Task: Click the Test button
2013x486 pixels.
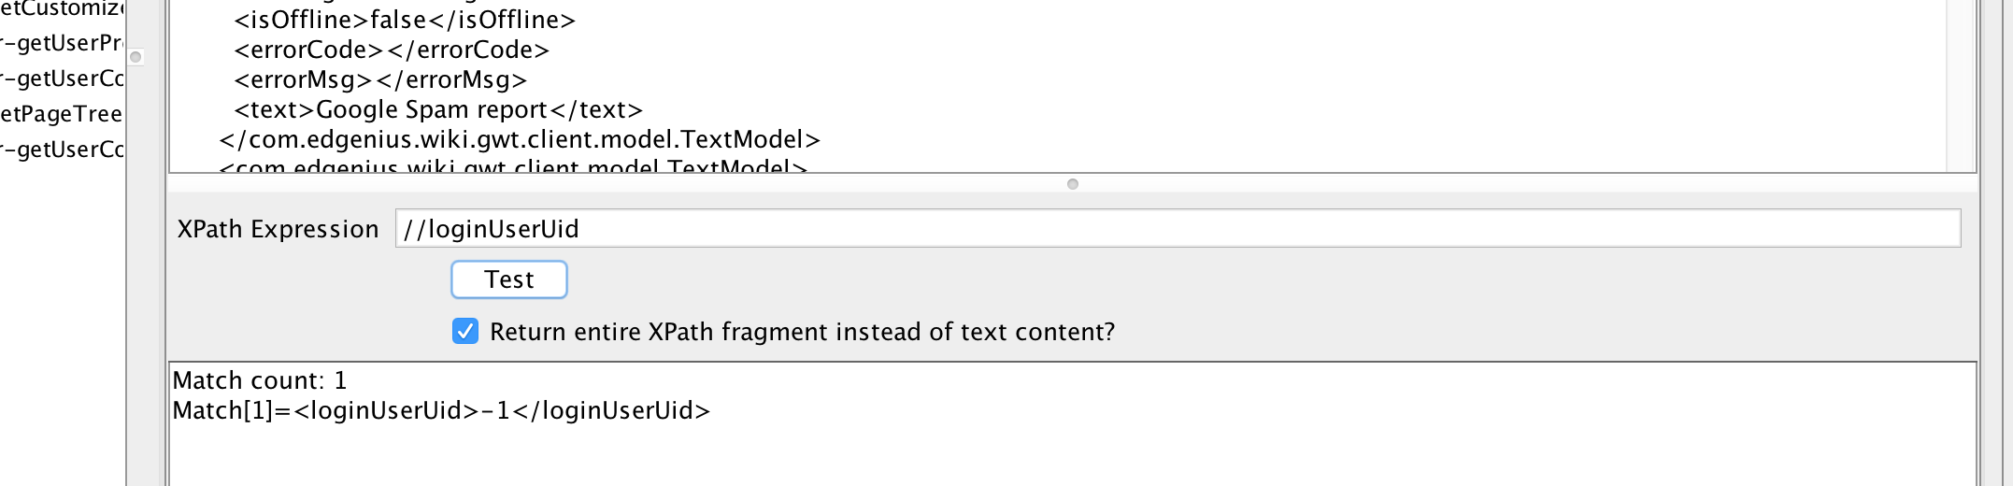Action: tap(508, 279)
